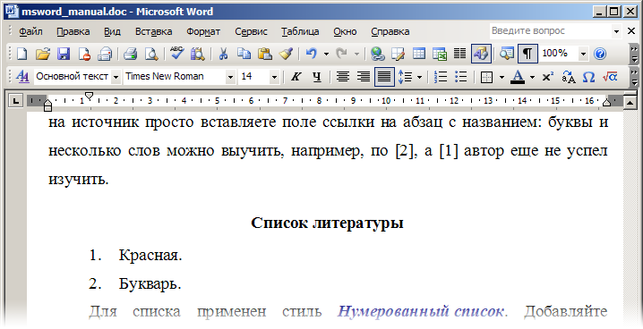
Task: Save the document using floppy disk icon
Action: (64, 54)
